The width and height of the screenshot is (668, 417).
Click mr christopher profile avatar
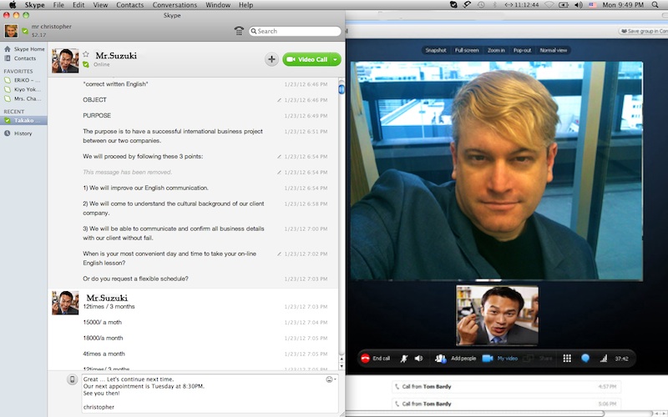11,31
